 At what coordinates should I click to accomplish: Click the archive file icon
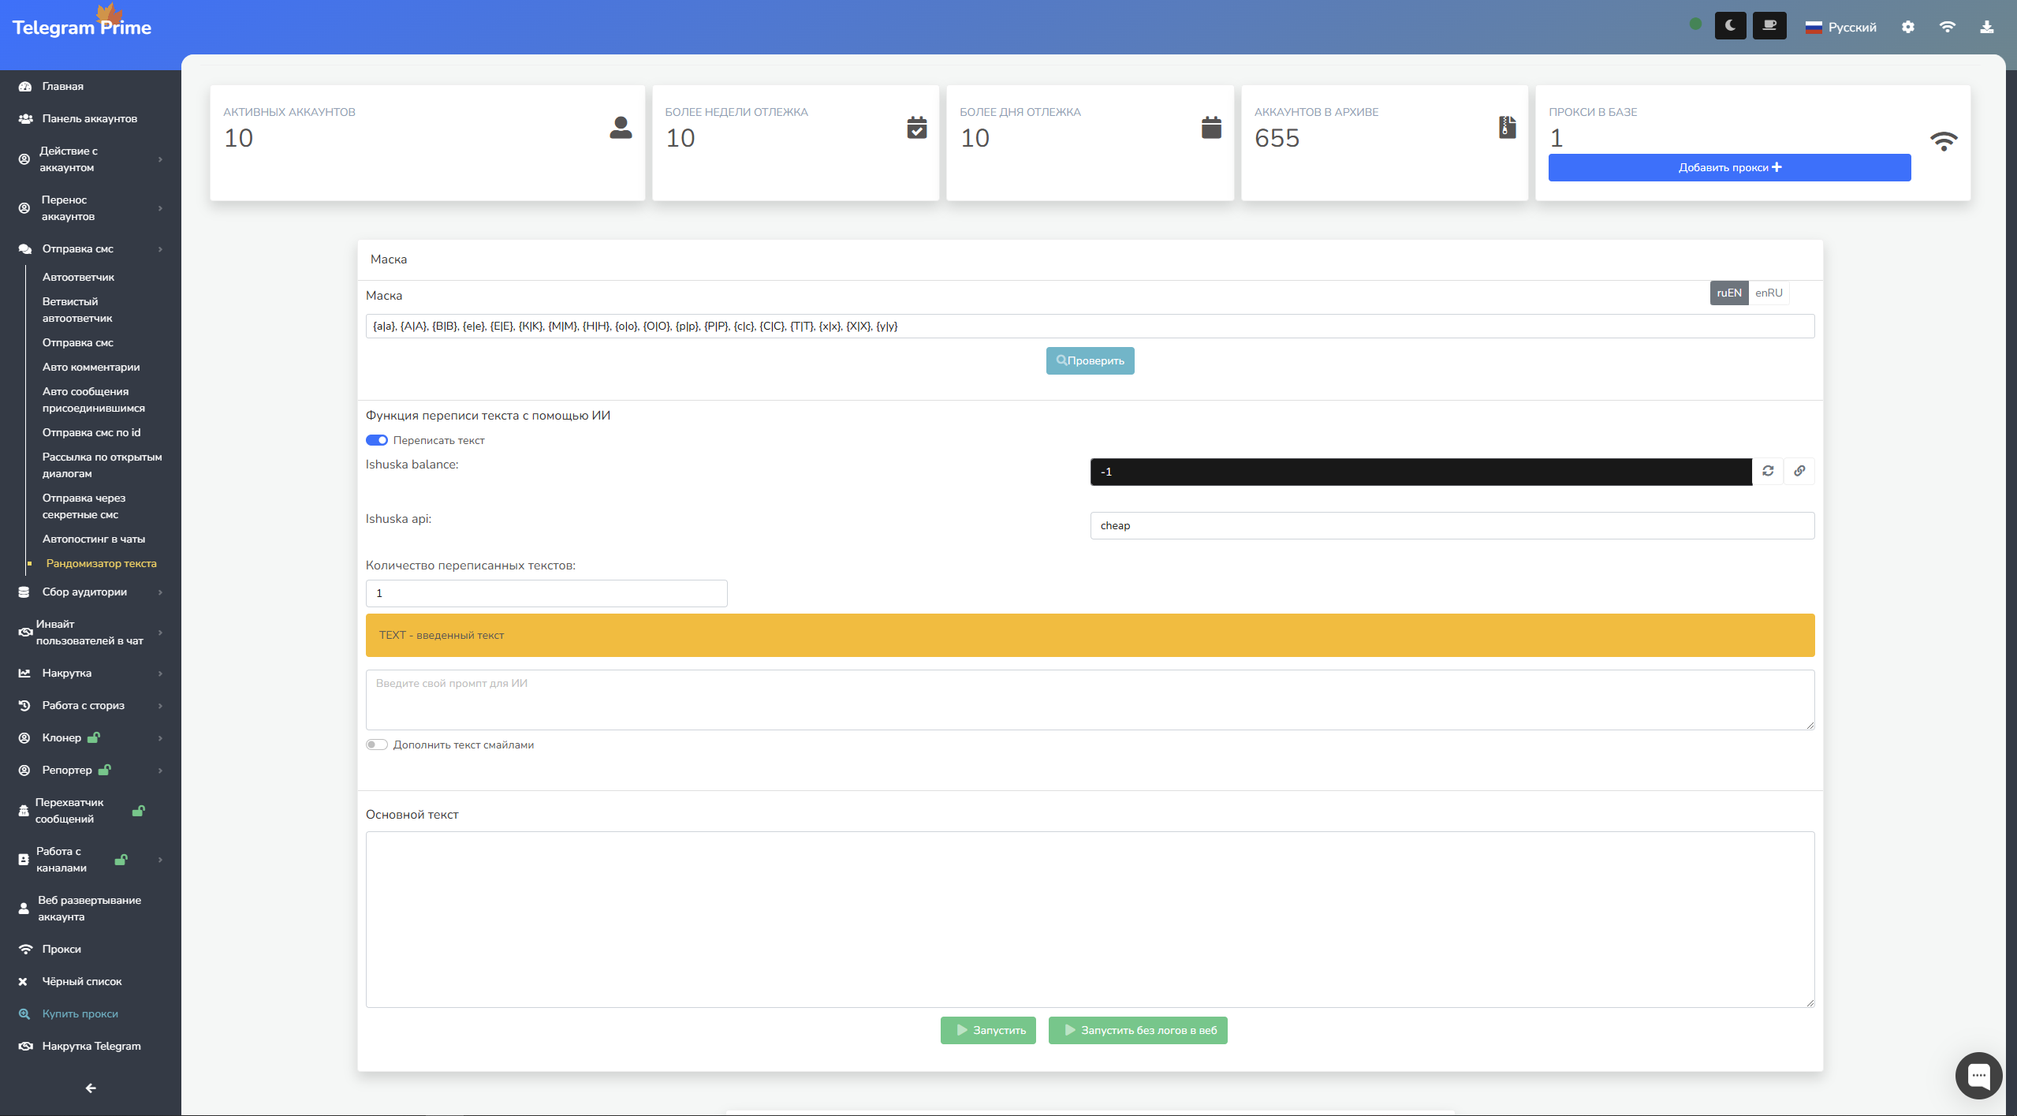pos(1507,128)
